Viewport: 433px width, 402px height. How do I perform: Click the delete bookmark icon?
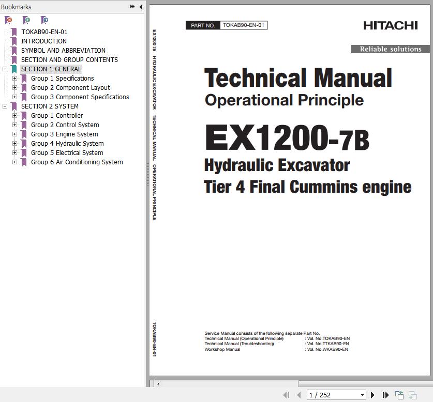[x=9, y=20]
